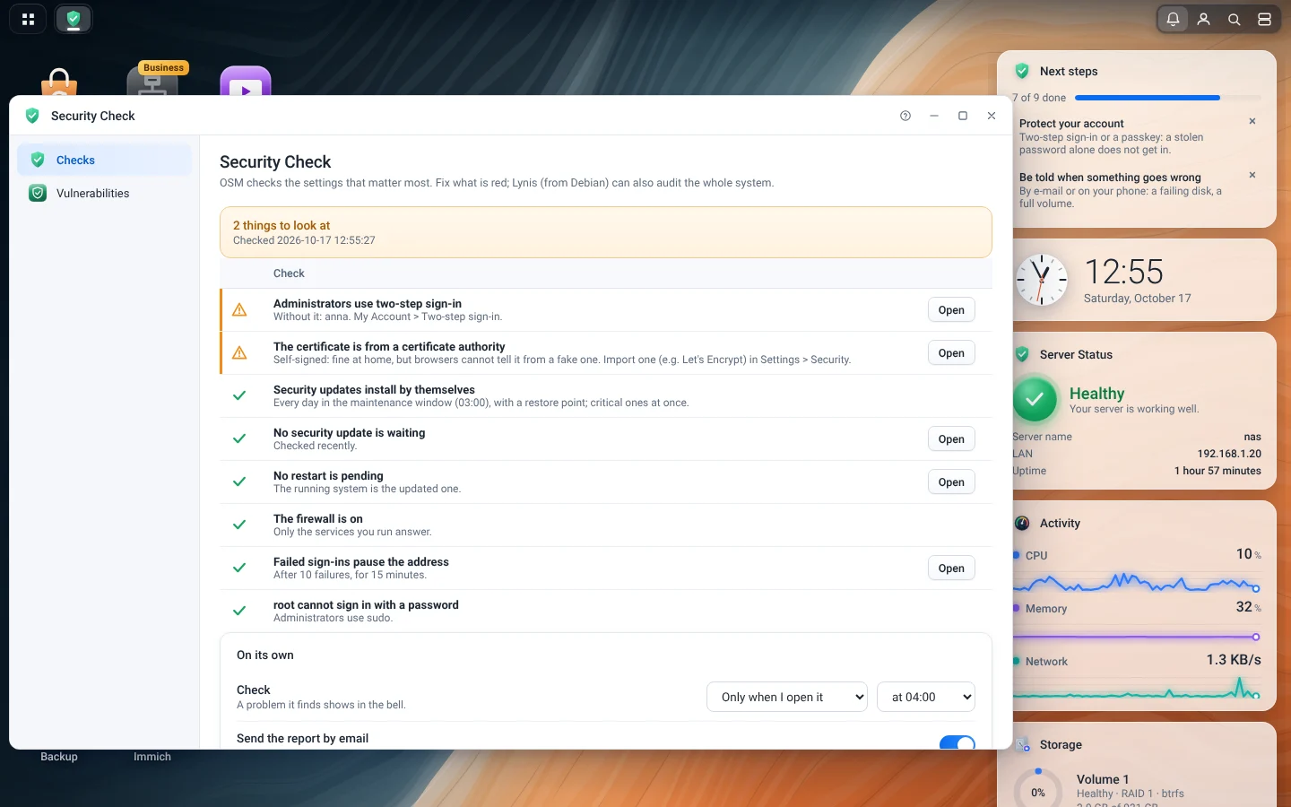Click the Memory usage line
Screen dimensions: 1291x807
coord(1137,637)
